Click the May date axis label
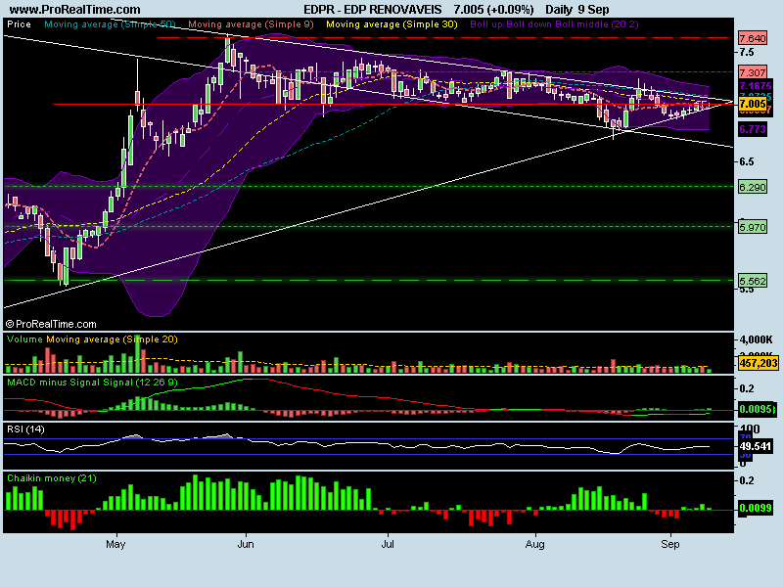This screenshot has width=783, height=587. pyautogui.click(x=115, y=544)
